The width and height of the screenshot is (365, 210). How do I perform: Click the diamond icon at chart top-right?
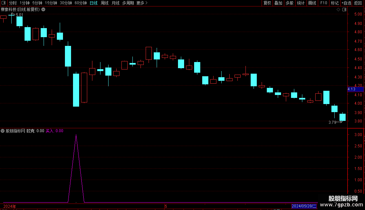coord(338,10)
